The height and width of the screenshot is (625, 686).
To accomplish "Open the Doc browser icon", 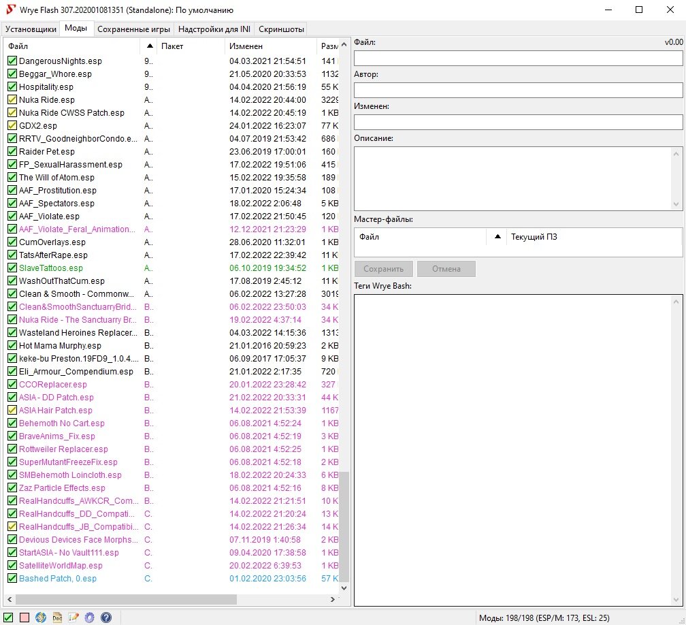I will (x=57, y=618).
